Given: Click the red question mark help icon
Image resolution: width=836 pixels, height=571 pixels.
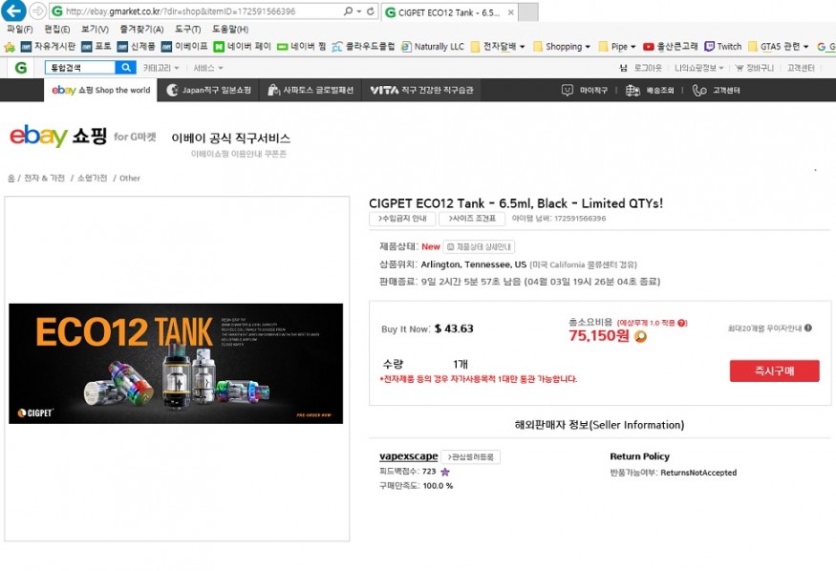Looking at the screenshot, I should click(x=683, y=323).
